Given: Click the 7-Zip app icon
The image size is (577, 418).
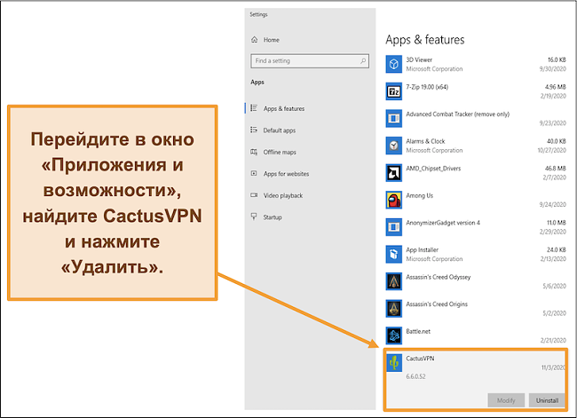Looking at the screenshot, I should point(394,91).
